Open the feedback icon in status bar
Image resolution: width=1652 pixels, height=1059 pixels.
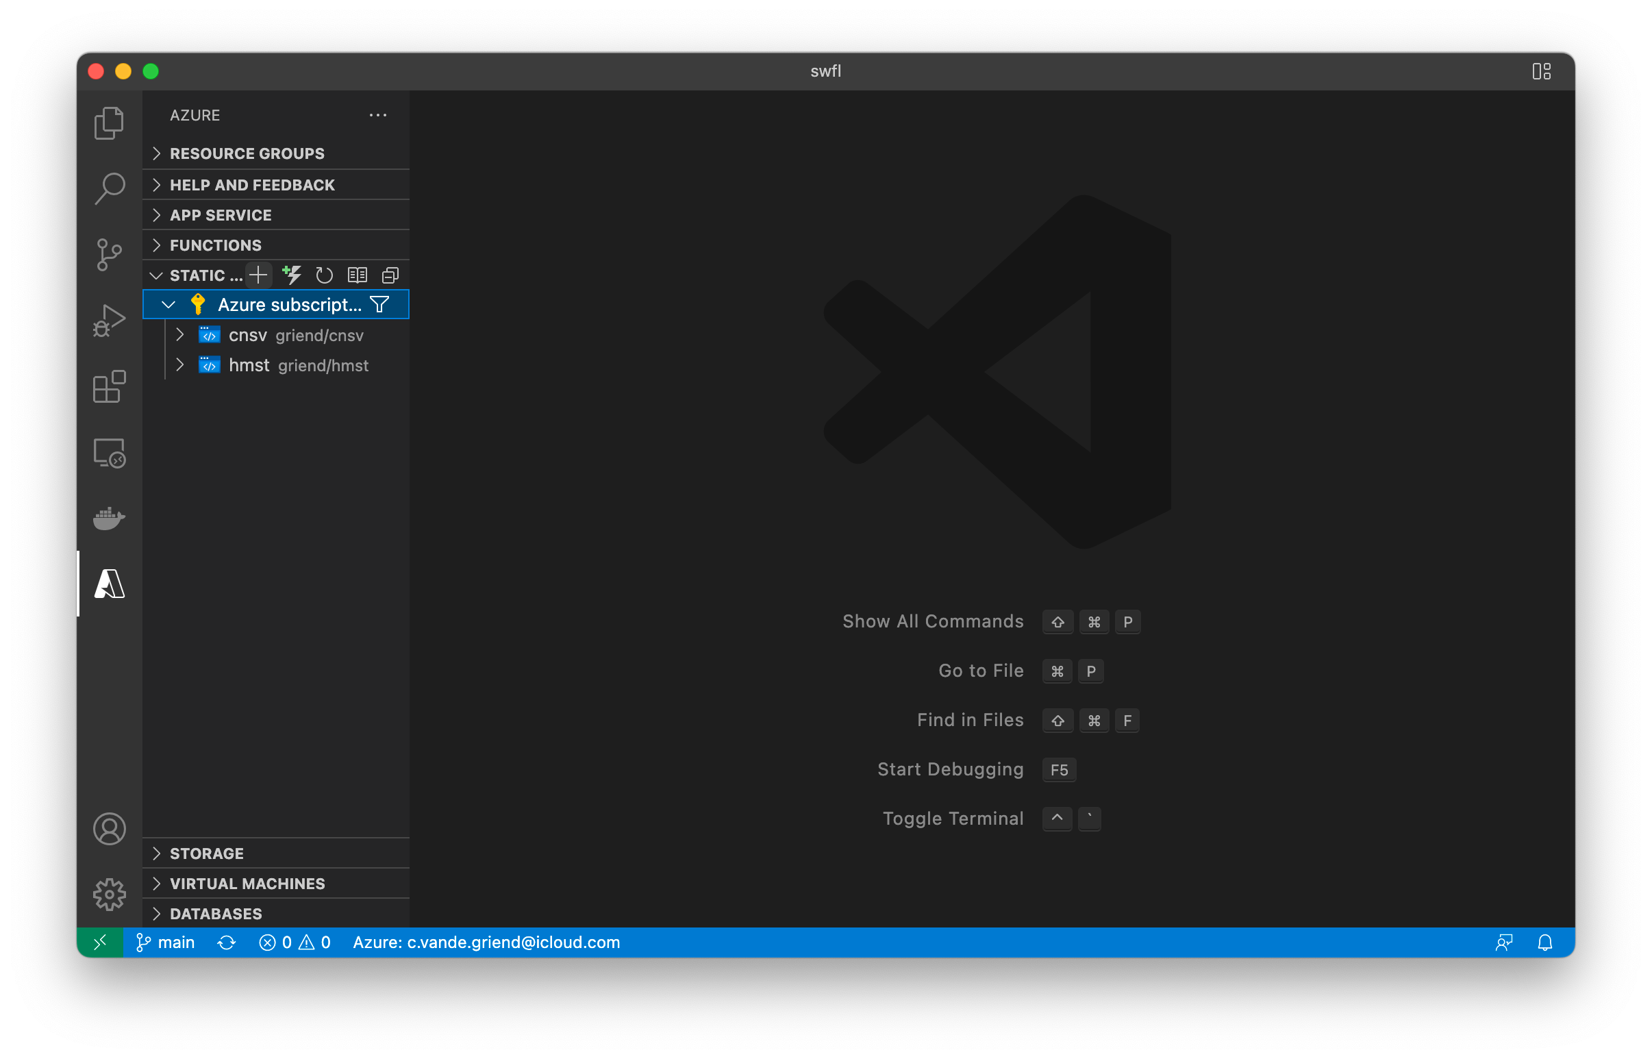click(x=1503, y=942)
